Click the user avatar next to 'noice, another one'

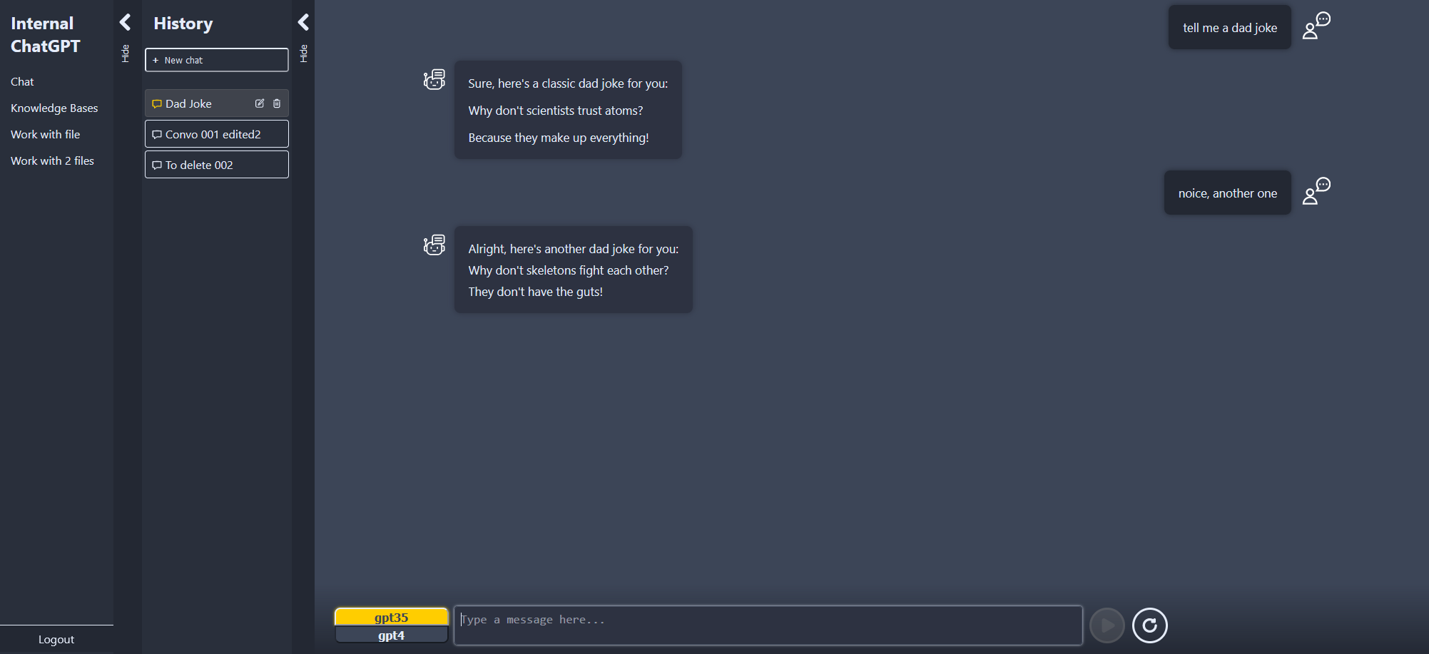(1316, 191)
